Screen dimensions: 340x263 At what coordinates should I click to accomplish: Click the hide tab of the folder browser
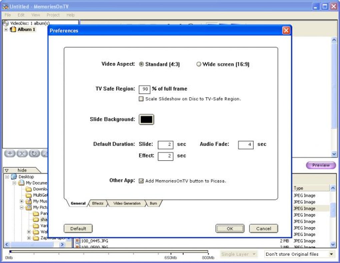(22, 170)
